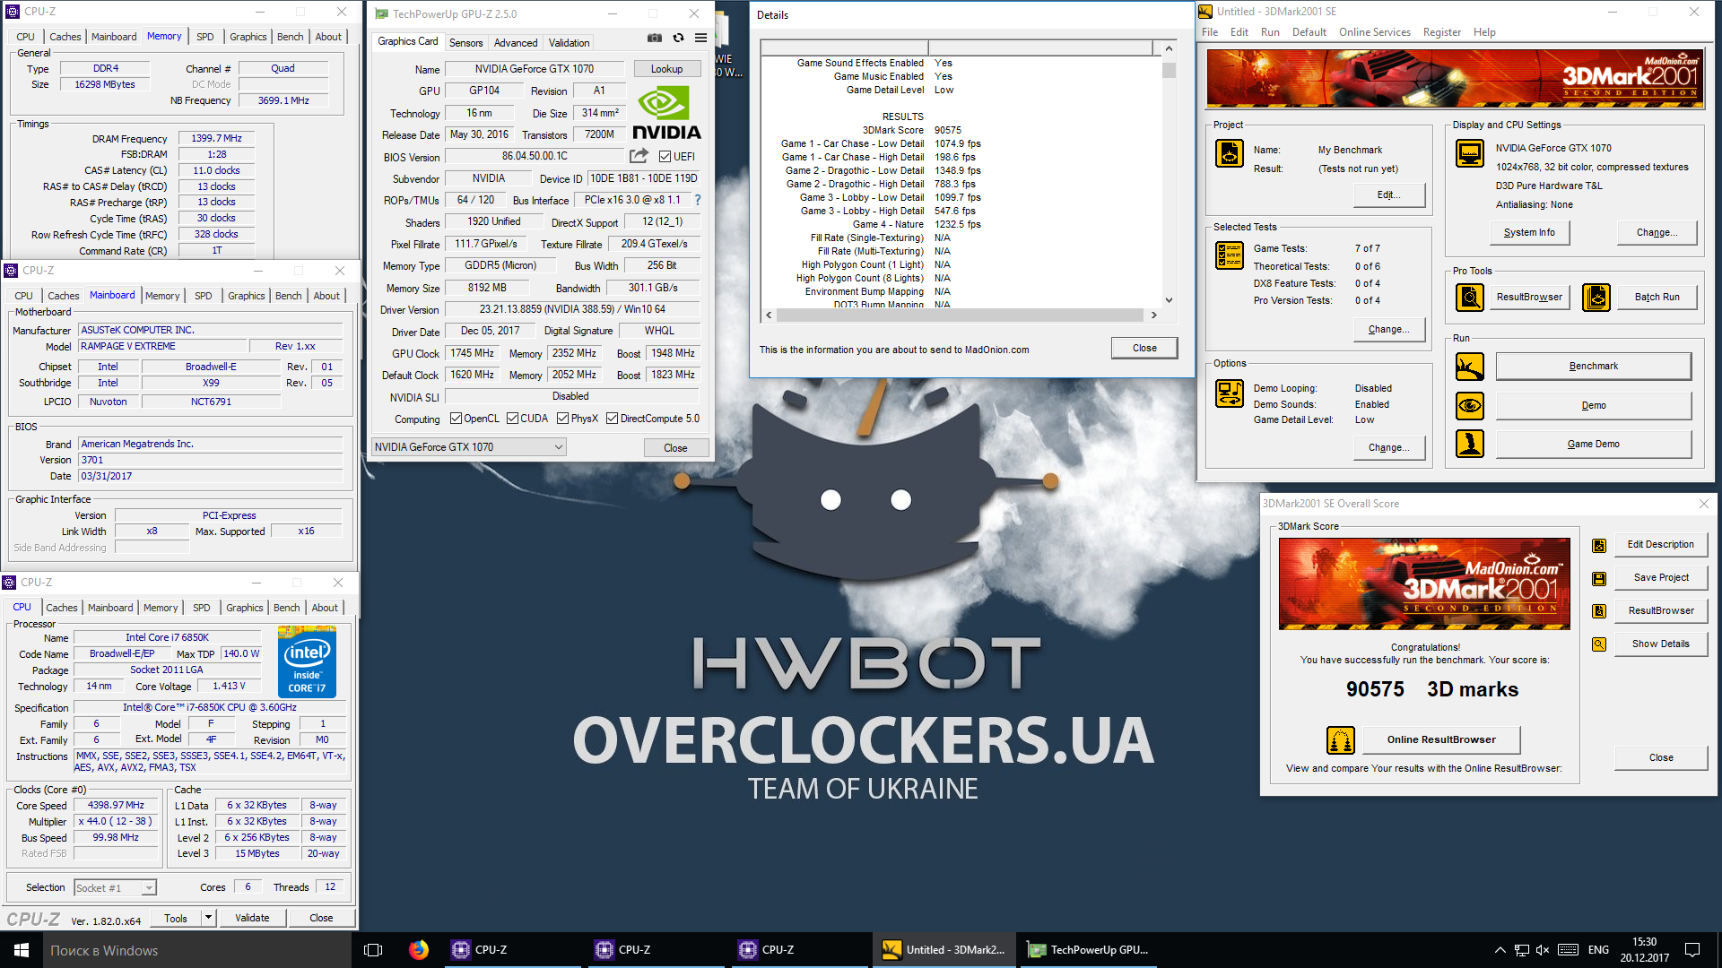Image resolution: width=1722 pixels, height=968 pixels.
Task: Click the Validate button in CPU-Z
Action: (x=252, y=918)
